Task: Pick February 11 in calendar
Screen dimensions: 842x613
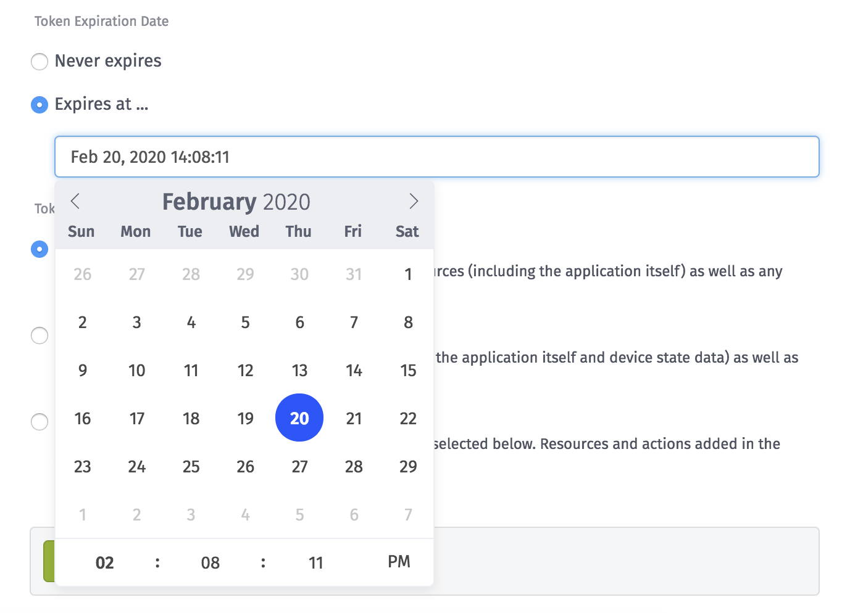Action: click(x=191, y=370)
